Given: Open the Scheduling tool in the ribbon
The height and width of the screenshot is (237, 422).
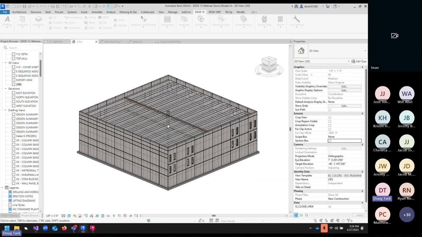Looking at the screenshot, I should coord(167,21).
